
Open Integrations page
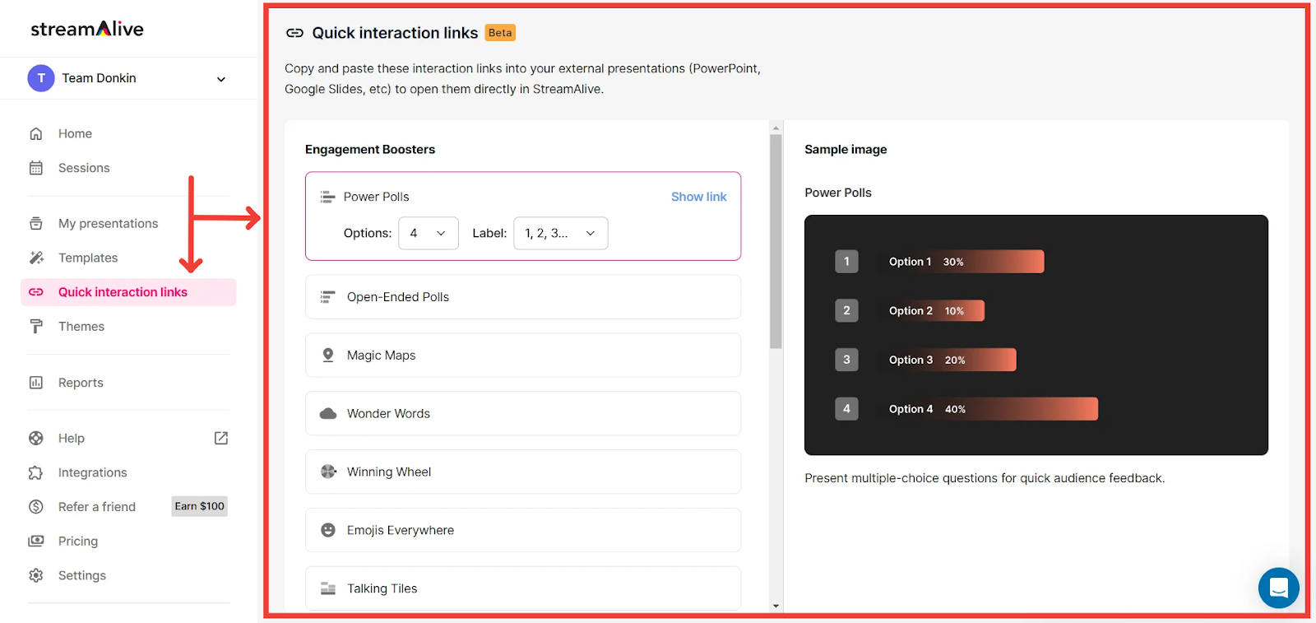pyautogui.click(x=93, y=472)
